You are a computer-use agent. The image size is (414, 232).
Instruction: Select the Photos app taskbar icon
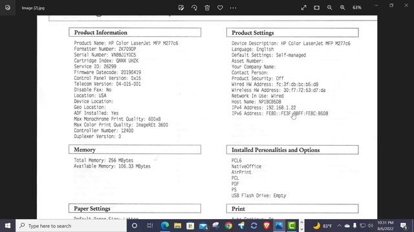279,226
